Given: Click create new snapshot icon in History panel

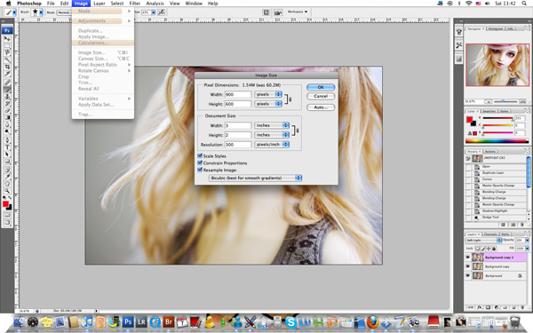Looking at the screenshot, I should coord(513,225).
